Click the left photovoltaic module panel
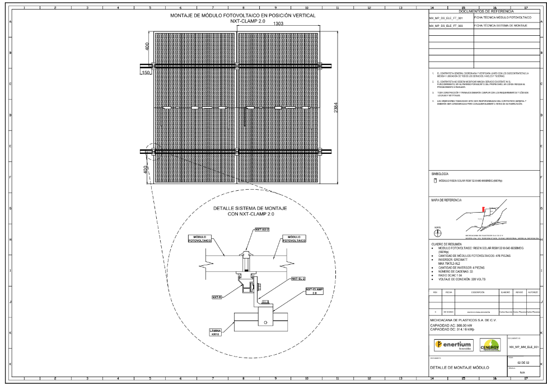The height and width of the screenshot is (385, 547). [194, 107]
